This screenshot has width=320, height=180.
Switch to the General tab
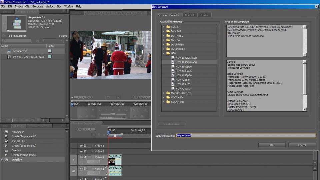coord(189,15)
